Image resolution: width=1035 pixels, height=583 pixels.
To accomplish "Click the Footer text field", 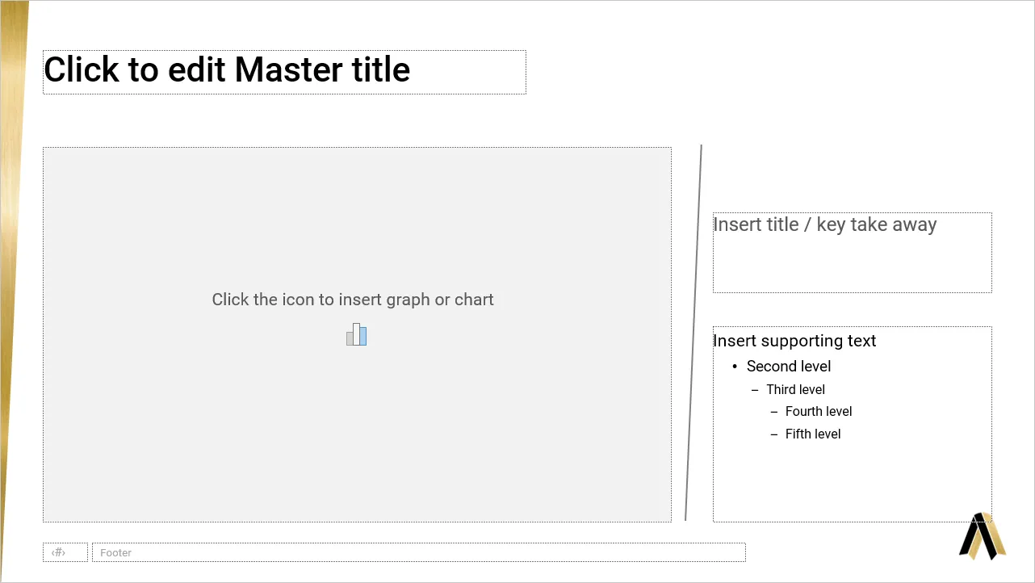I will pyautogui.click(x=418, y=552).
